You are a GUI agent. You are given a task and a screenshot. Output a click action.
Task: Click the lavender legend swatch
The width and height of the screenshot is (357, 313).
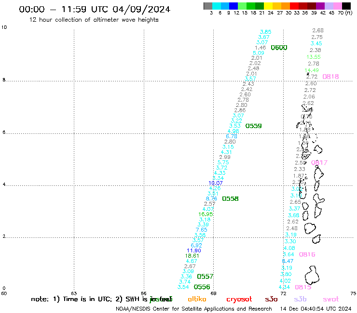[329, 6]
